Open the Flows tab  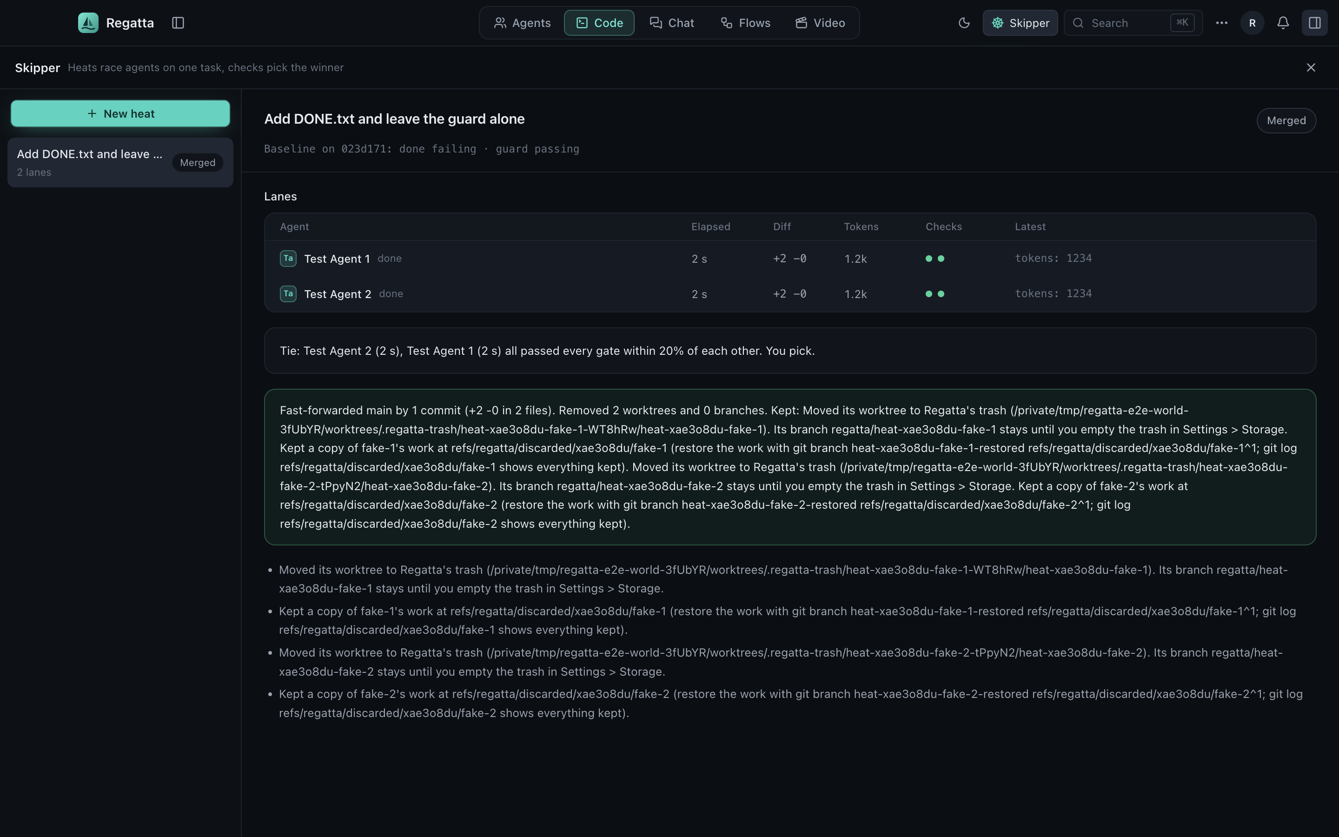(745, 23)
